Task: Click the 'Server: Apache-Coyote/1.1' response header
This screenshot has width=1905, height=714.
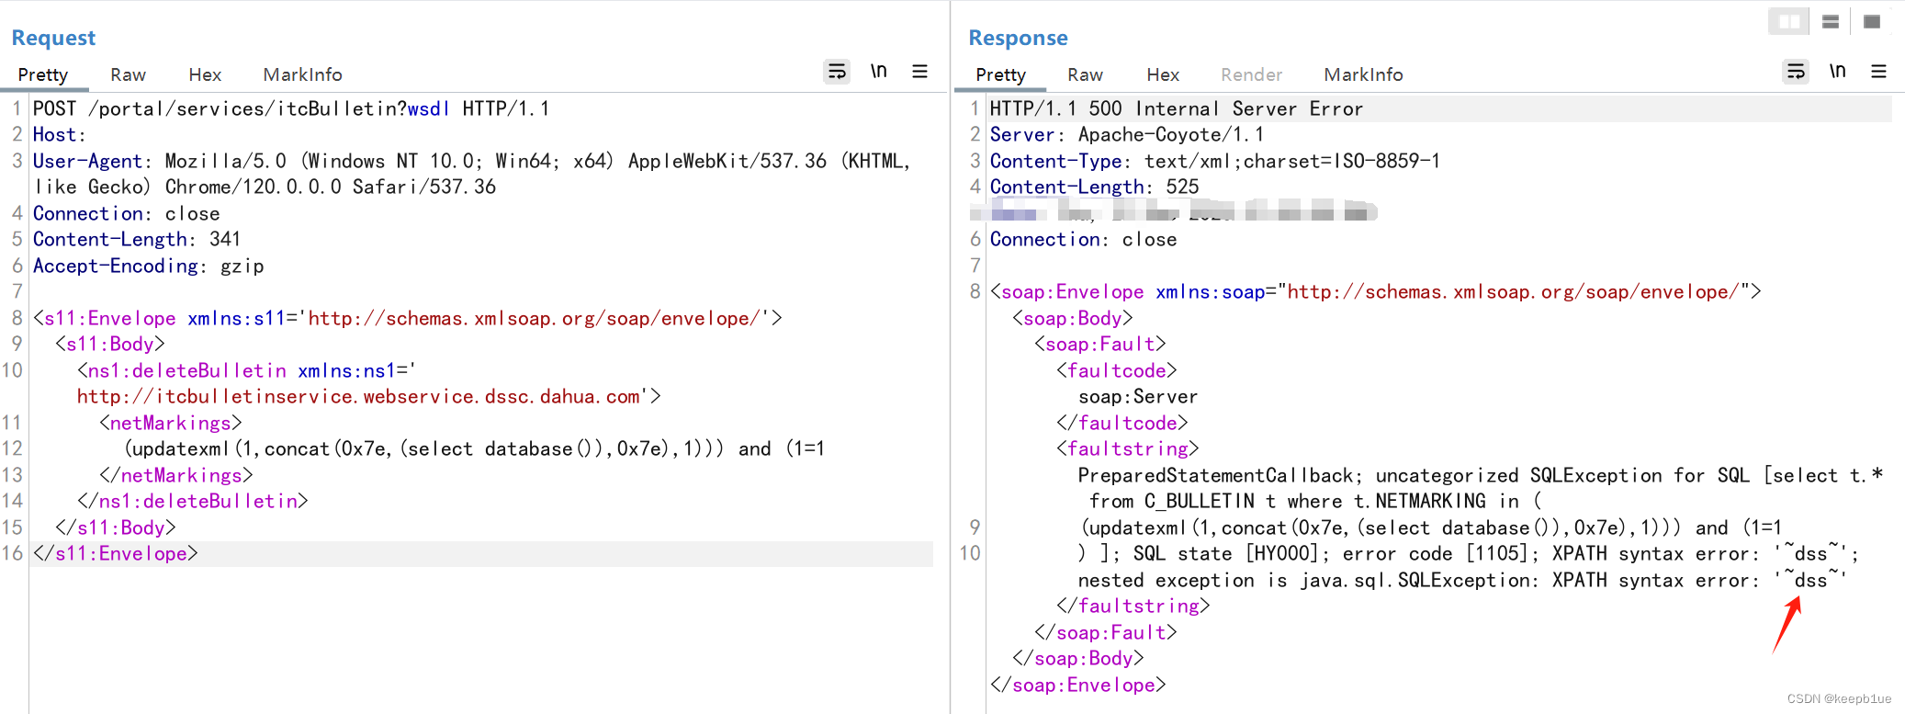Action: [x=1127, y=134]
